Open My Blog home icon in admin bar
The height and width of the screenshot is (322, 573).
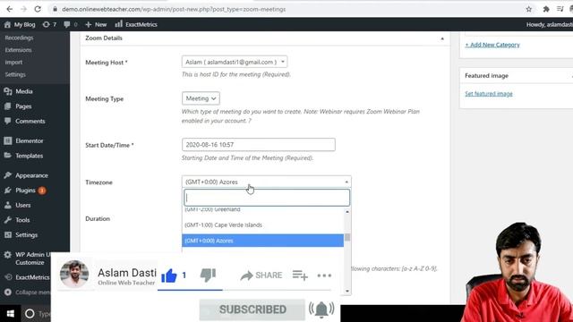(x=20, y=24)
